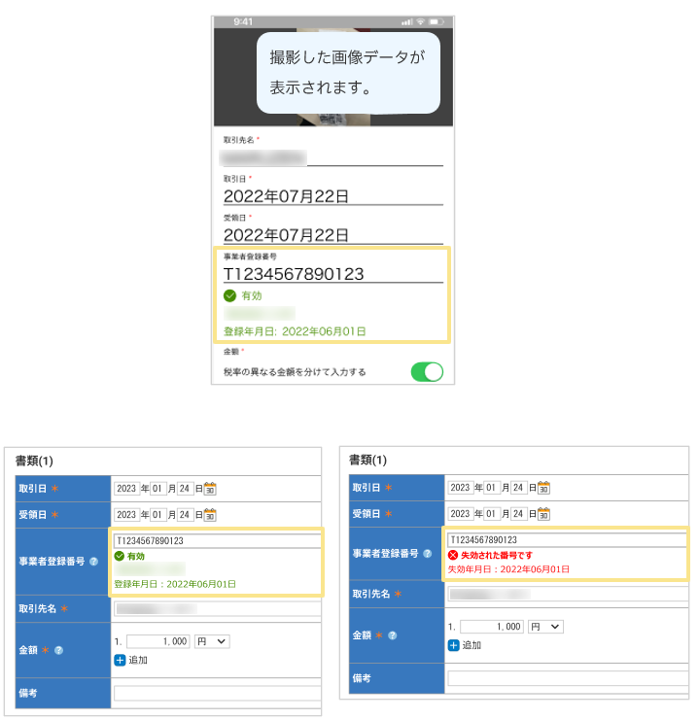Click the 取引日 calendar icon in the 失効 form
This screenshot has height=720, width=699.
point(543,488)
